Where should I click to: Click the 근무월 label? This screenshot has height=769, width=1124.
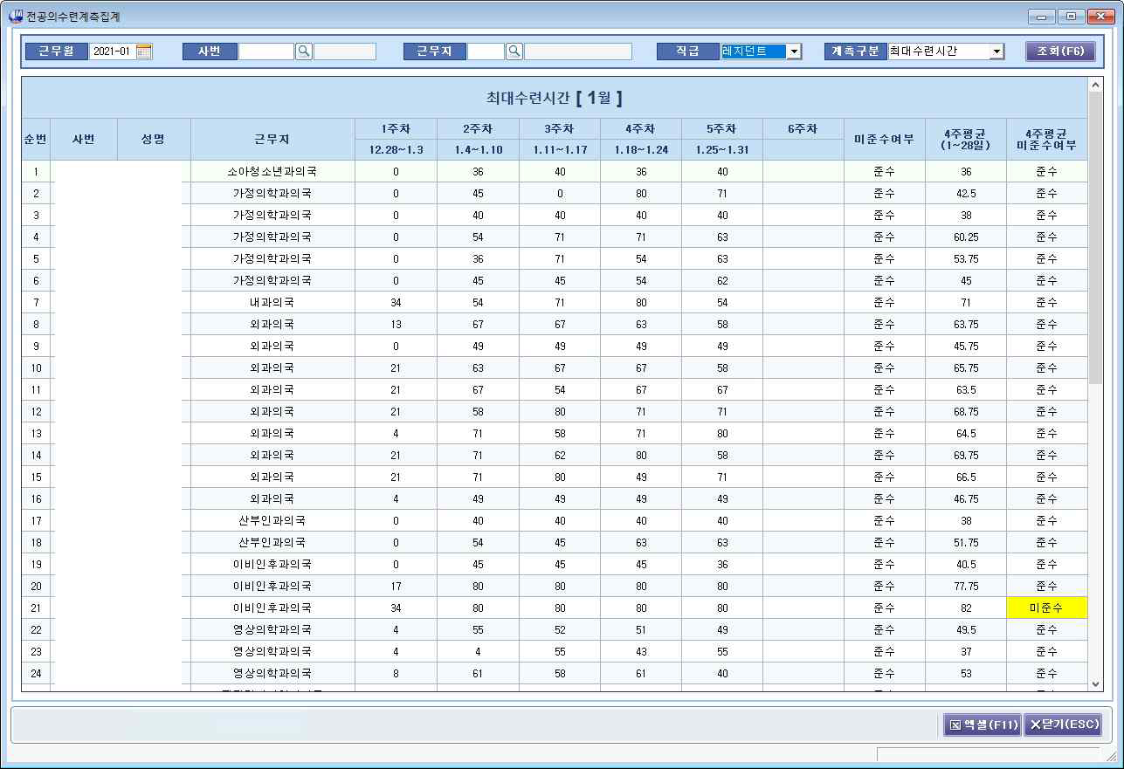(57, 51)
